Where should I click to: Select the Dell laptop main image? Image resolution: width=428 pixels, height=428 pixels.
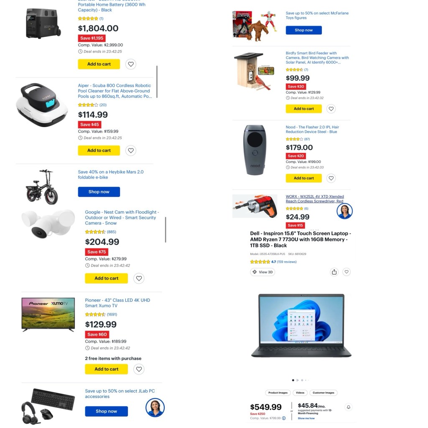pos(301,325)
